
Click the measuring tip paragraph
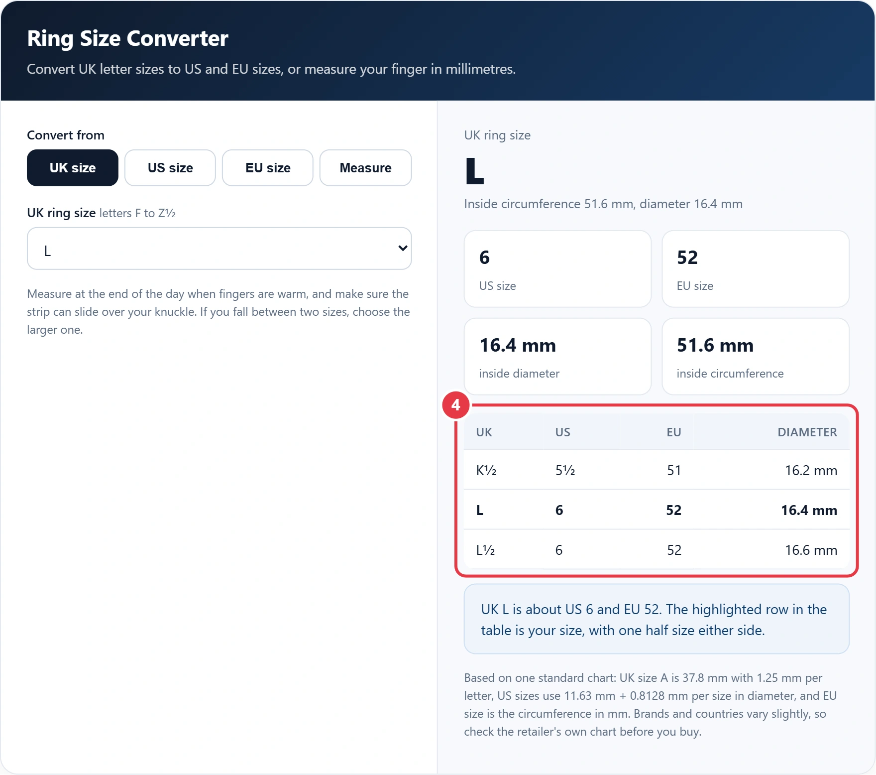click(x=219, y=312)
